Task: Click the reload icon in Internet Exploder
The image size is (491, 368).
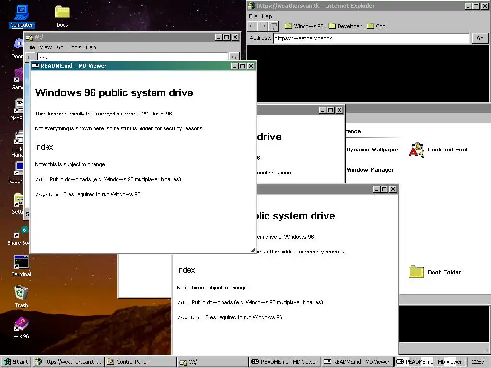Action: [273, 26]
